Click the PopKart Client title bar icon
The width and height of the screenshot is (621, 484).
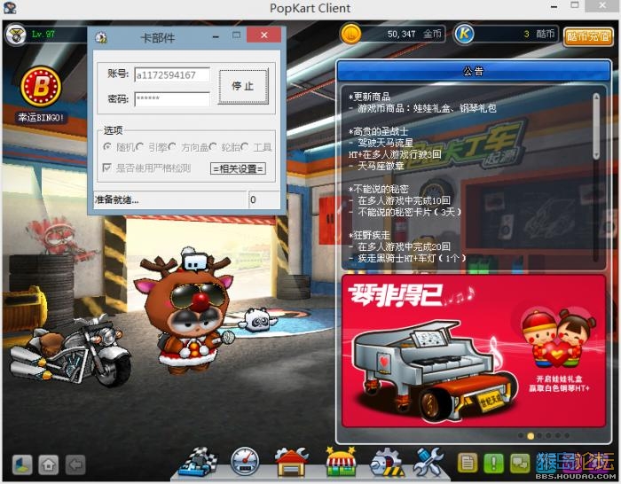pos(10,8)
